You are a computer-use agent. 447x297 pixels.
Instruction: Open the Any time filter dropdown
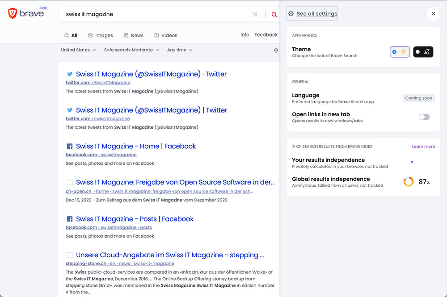click(180, 50)
